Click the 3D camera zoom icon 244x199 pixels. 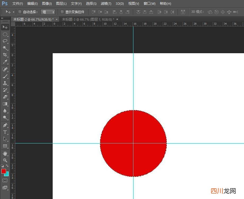click(x=236, y=12)
